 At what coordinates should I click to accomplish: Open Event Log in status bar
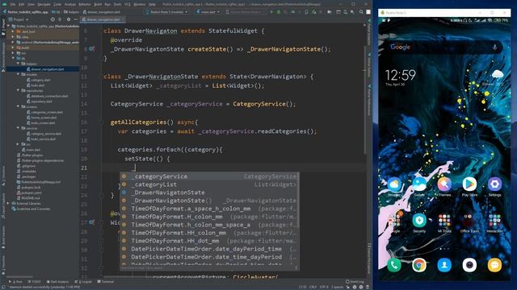click(x=355, y=281)
